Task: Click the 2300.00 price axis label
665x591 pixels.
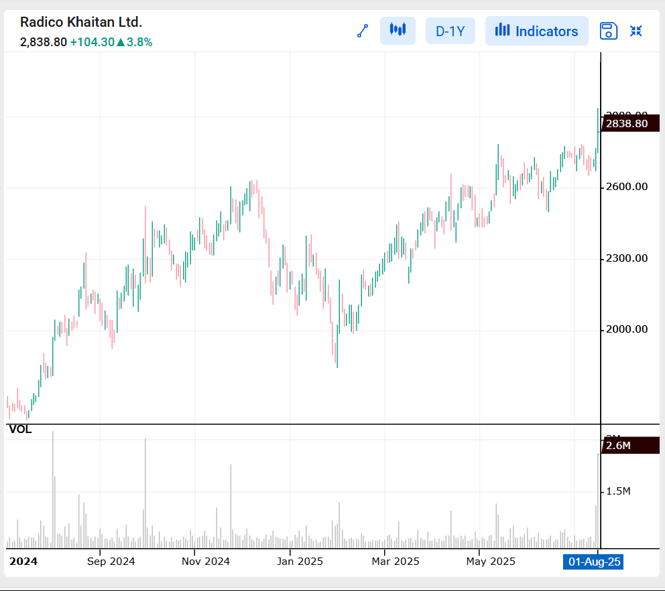Action: pos(626,258)
